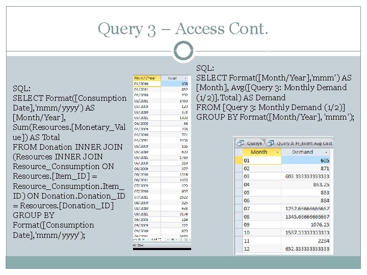
Task: Click the Demand cell '603.333333333333'
Action: [x=305, y=176]
